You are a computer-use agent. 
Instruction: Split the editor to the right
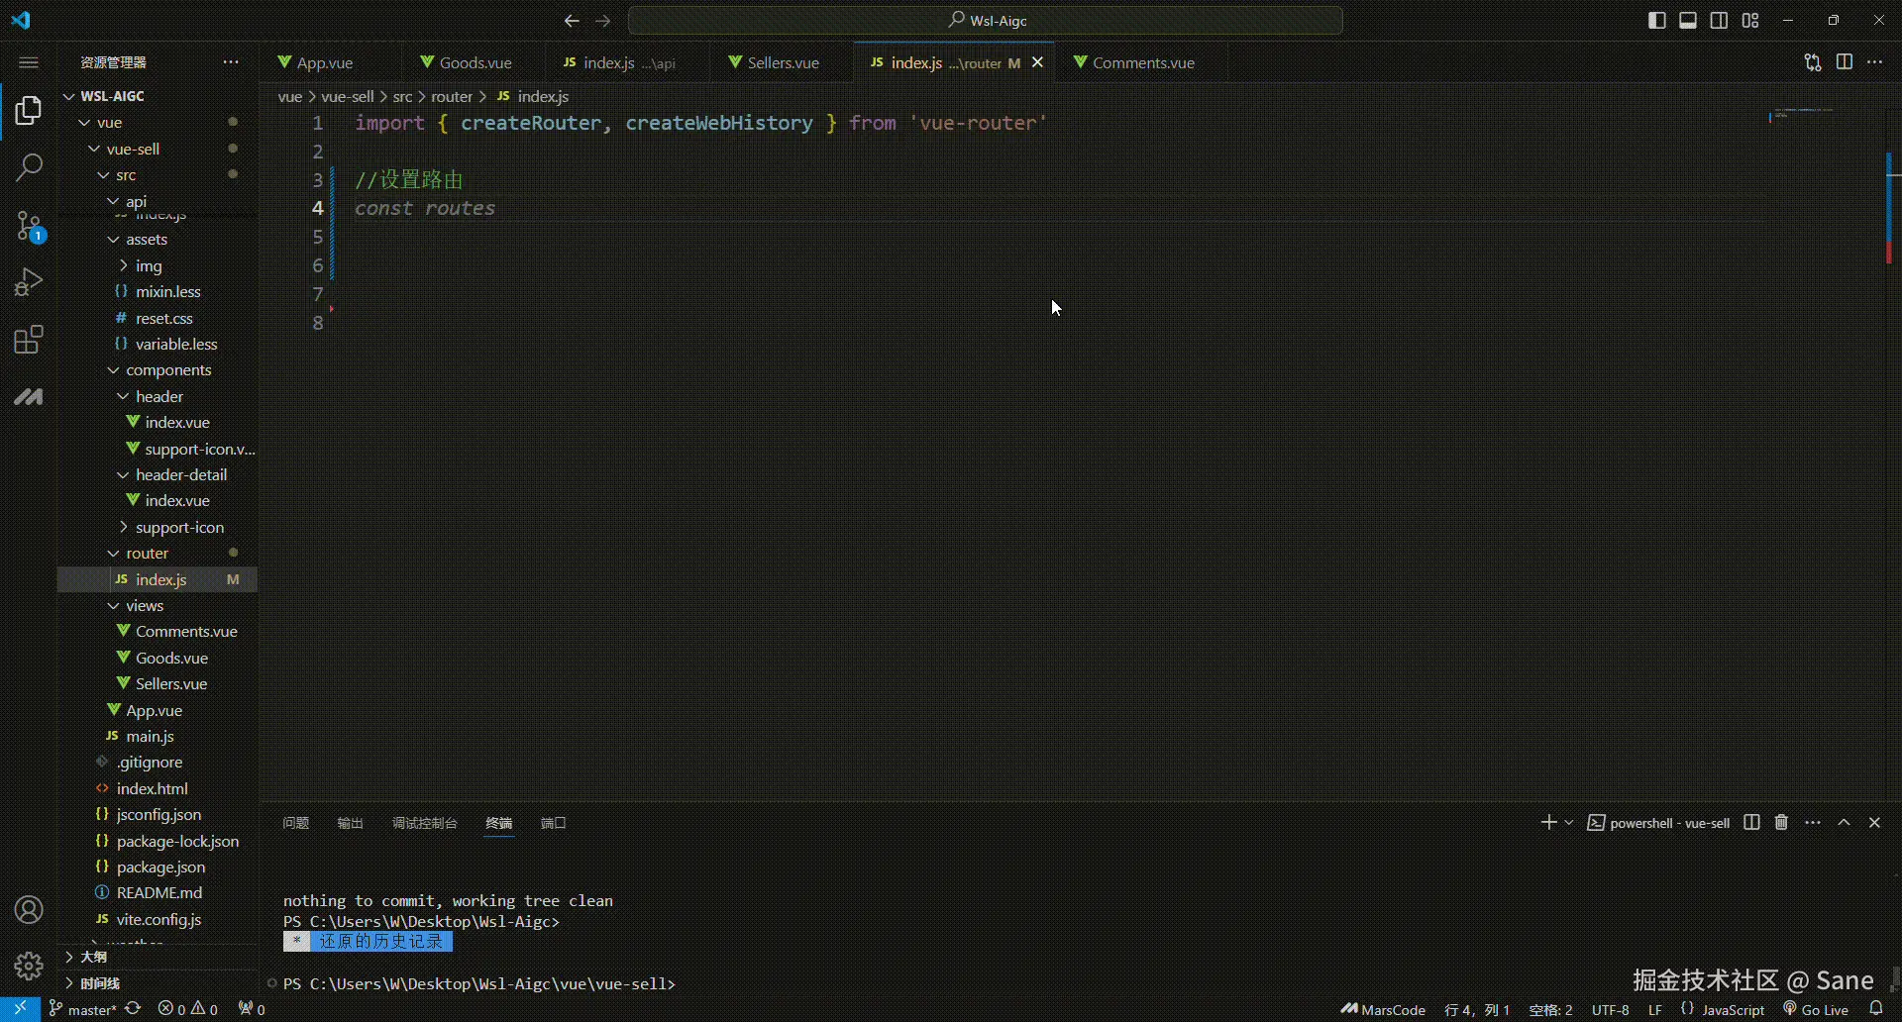(1846, 61)
